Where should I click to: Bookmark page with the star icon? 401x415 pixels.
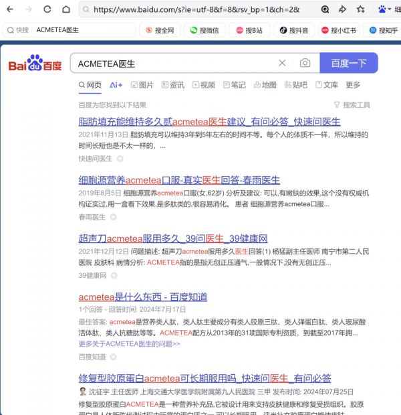pyautogui.click(x=360, y=9)
